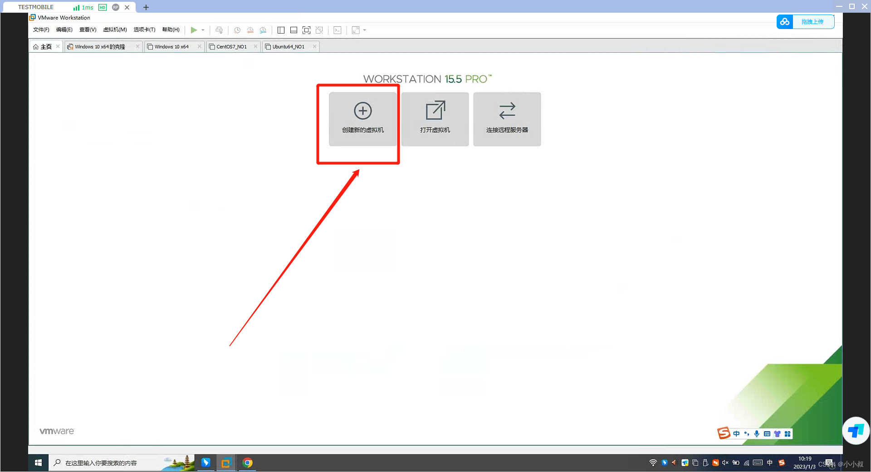Viewport: 871px width, 472px height.
Task: Click the enter full screen toolbar icon
Action: 306,30
